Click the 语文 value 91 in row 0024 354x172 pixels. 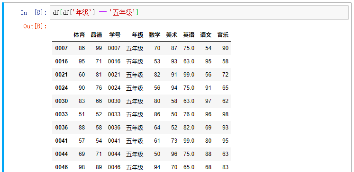pos(208,88)
